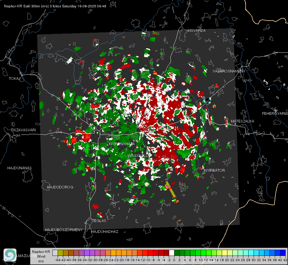The height and width of the screenshot is (265, 288).
Task: Click road number 35 on the lower-left road
Action: (x=4, y=208)
